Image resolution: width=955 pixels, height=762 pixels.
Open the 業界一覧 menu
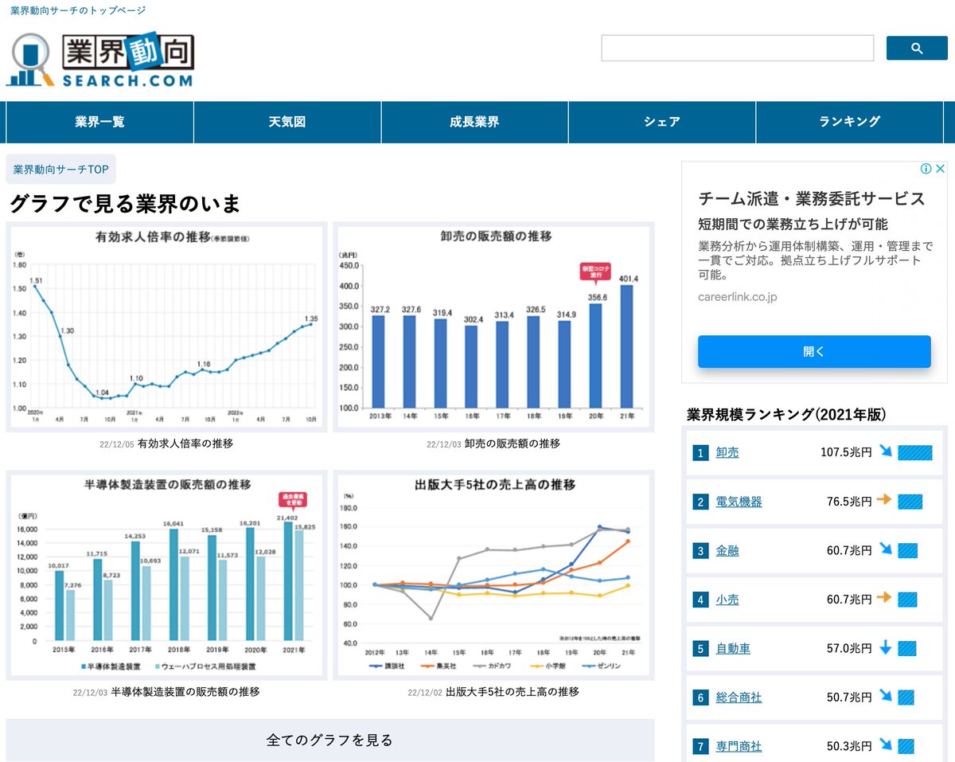pyautogui.click(x=100, y=122)
